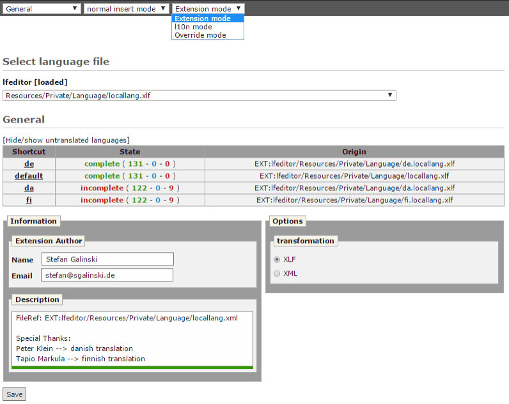Click the de.locallang.xlf origin cell

pyautogui.click(x=354, y=164)
